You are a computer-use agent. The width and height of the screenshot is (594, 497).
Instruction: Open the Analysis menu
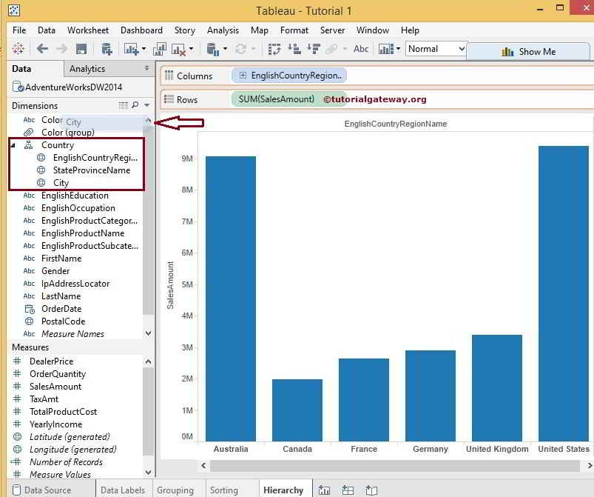pyautogui.click(x=223, y=30)
